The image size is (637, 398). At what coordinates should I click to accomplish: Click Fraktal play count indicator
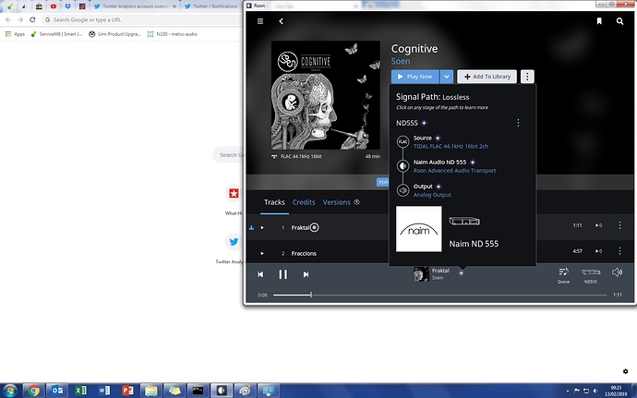(x=598, y=225)
